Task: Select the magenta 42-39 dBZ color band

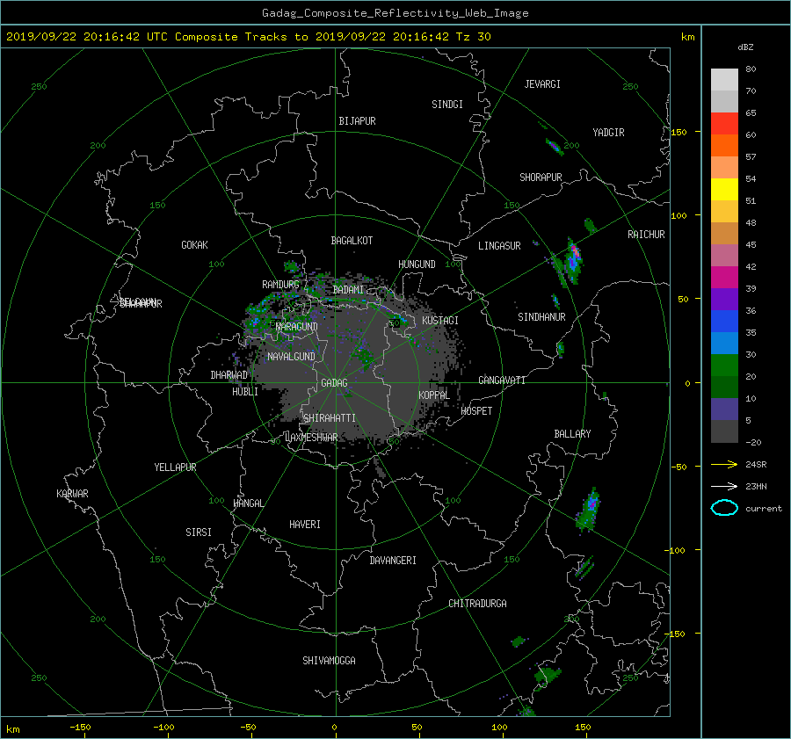Action: (724, 277)
